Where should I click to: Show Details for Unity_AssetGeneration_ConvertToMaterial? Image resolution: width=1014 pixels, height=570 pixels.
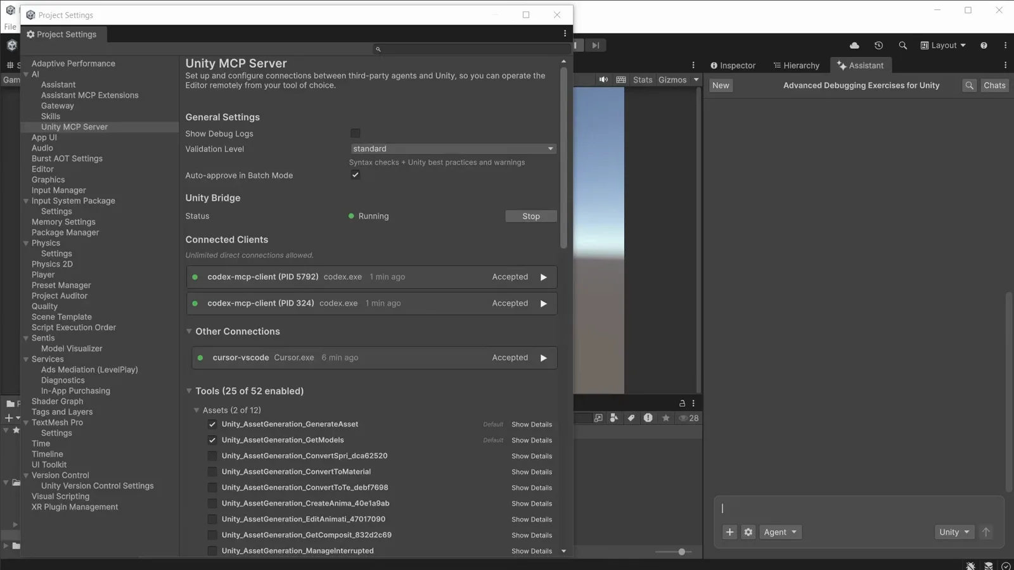tap(532, 472)
